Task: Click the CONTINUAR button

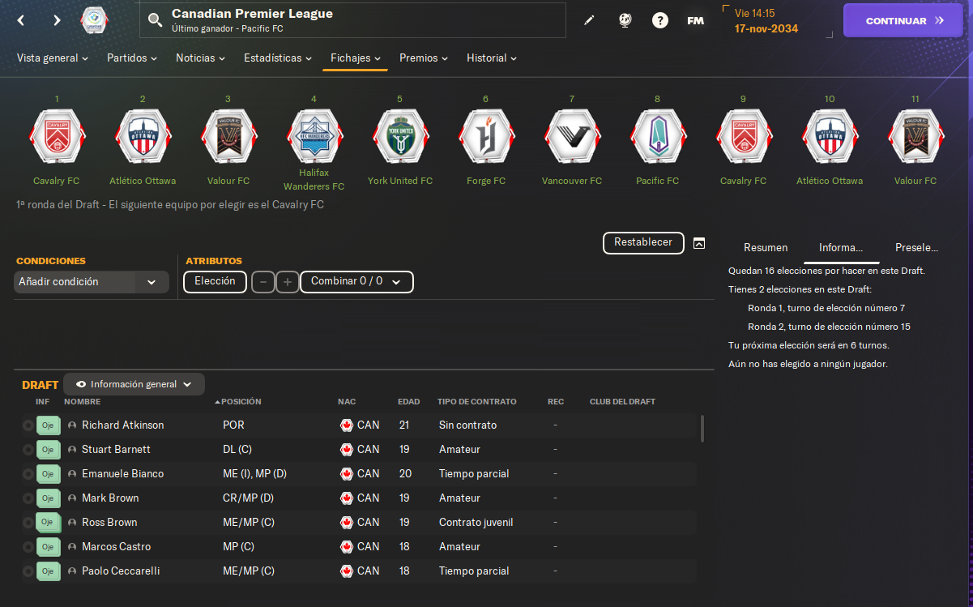Action: coord(905,21)
